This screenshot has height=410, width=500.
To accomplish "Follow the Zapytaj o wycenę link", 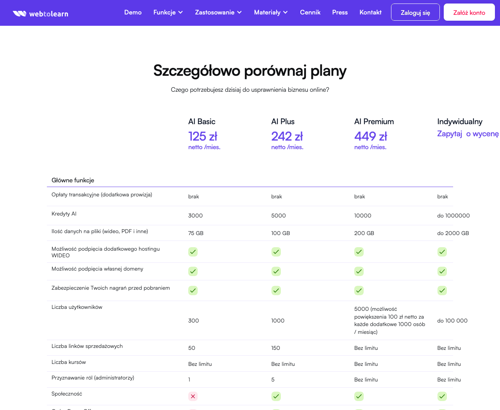I will (468, 134).
